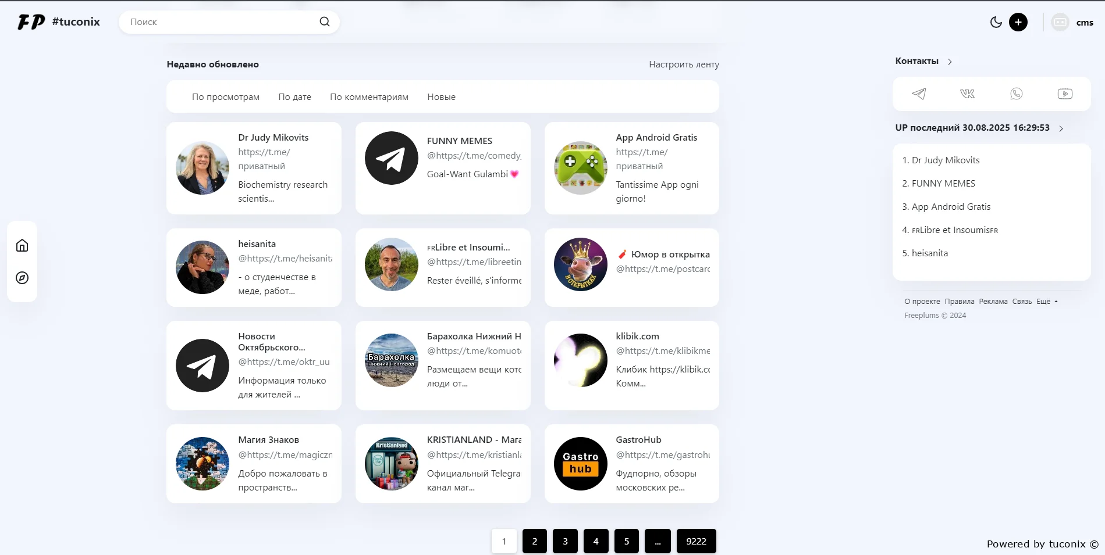This screenshot has height=555, width=1105.
Task: Expand the UP последний chevron
Action: pos(1061,128)
